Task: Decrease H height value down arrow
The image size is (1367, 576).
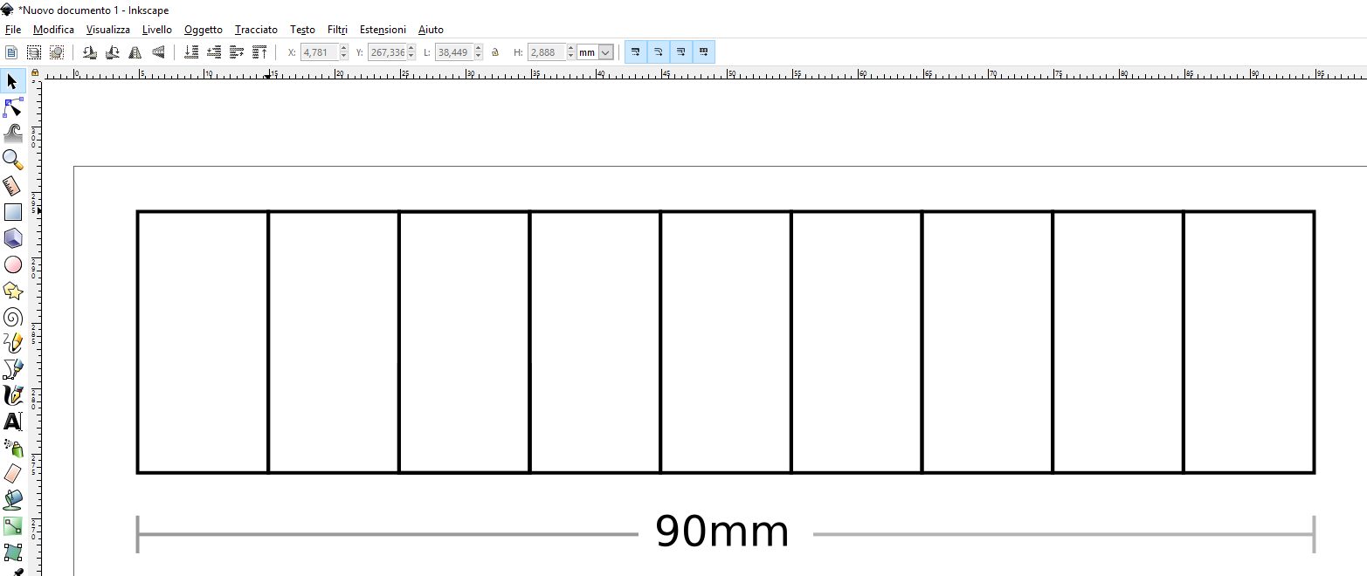Action: point(571,57)
